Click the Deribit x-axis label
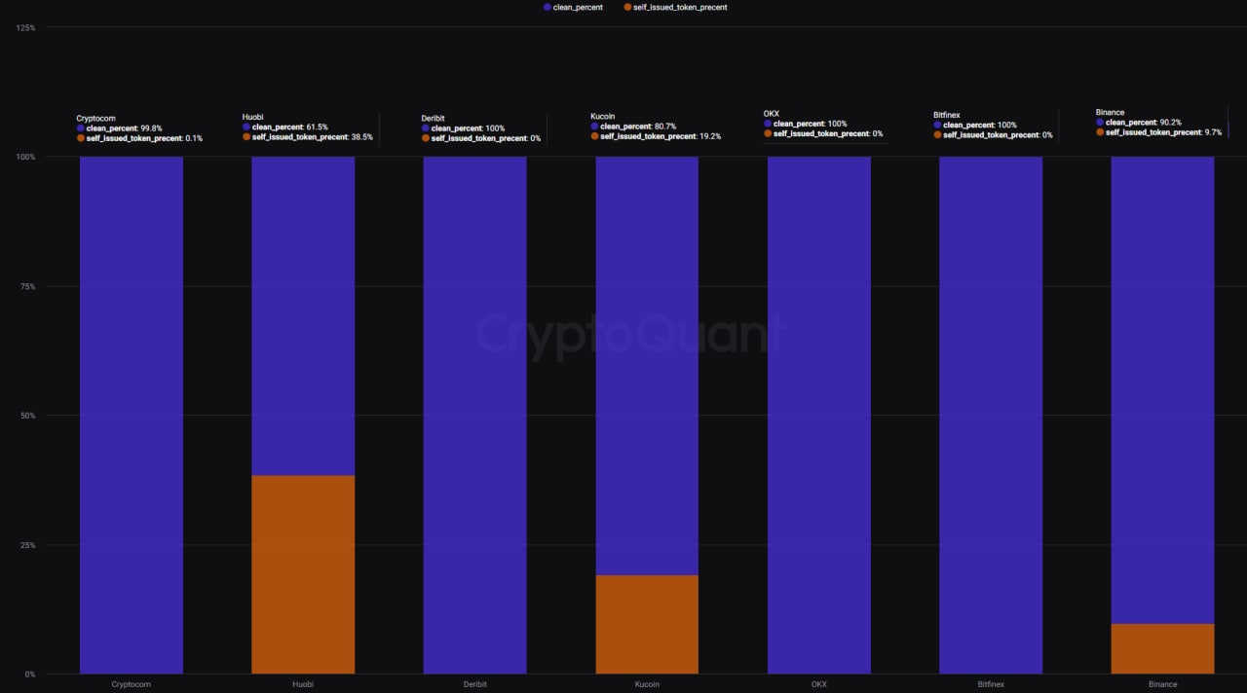Viewport: 1247px width, 693px height. [475, 684]
